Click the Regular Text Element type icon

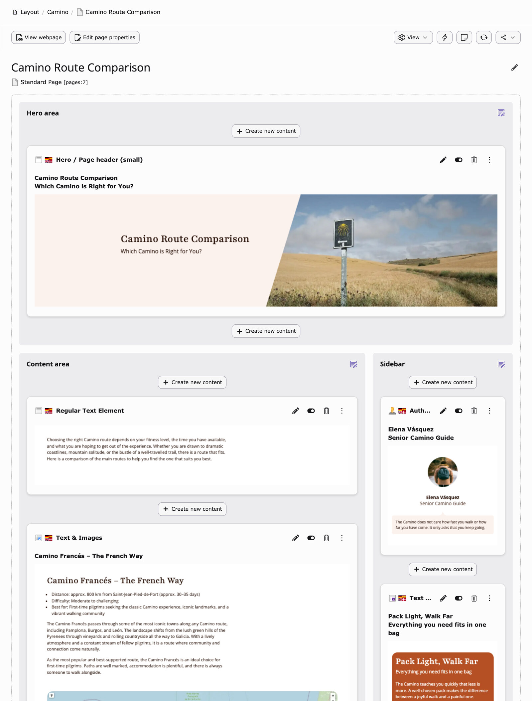(39, 411)
